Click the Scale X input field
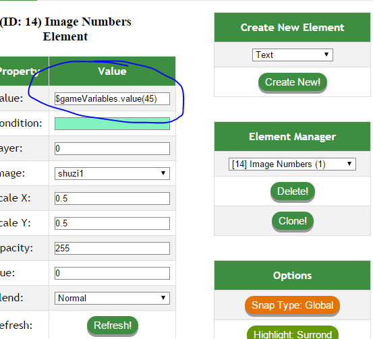This screenshot has height=339, width=373. click(x=112, y=199)
